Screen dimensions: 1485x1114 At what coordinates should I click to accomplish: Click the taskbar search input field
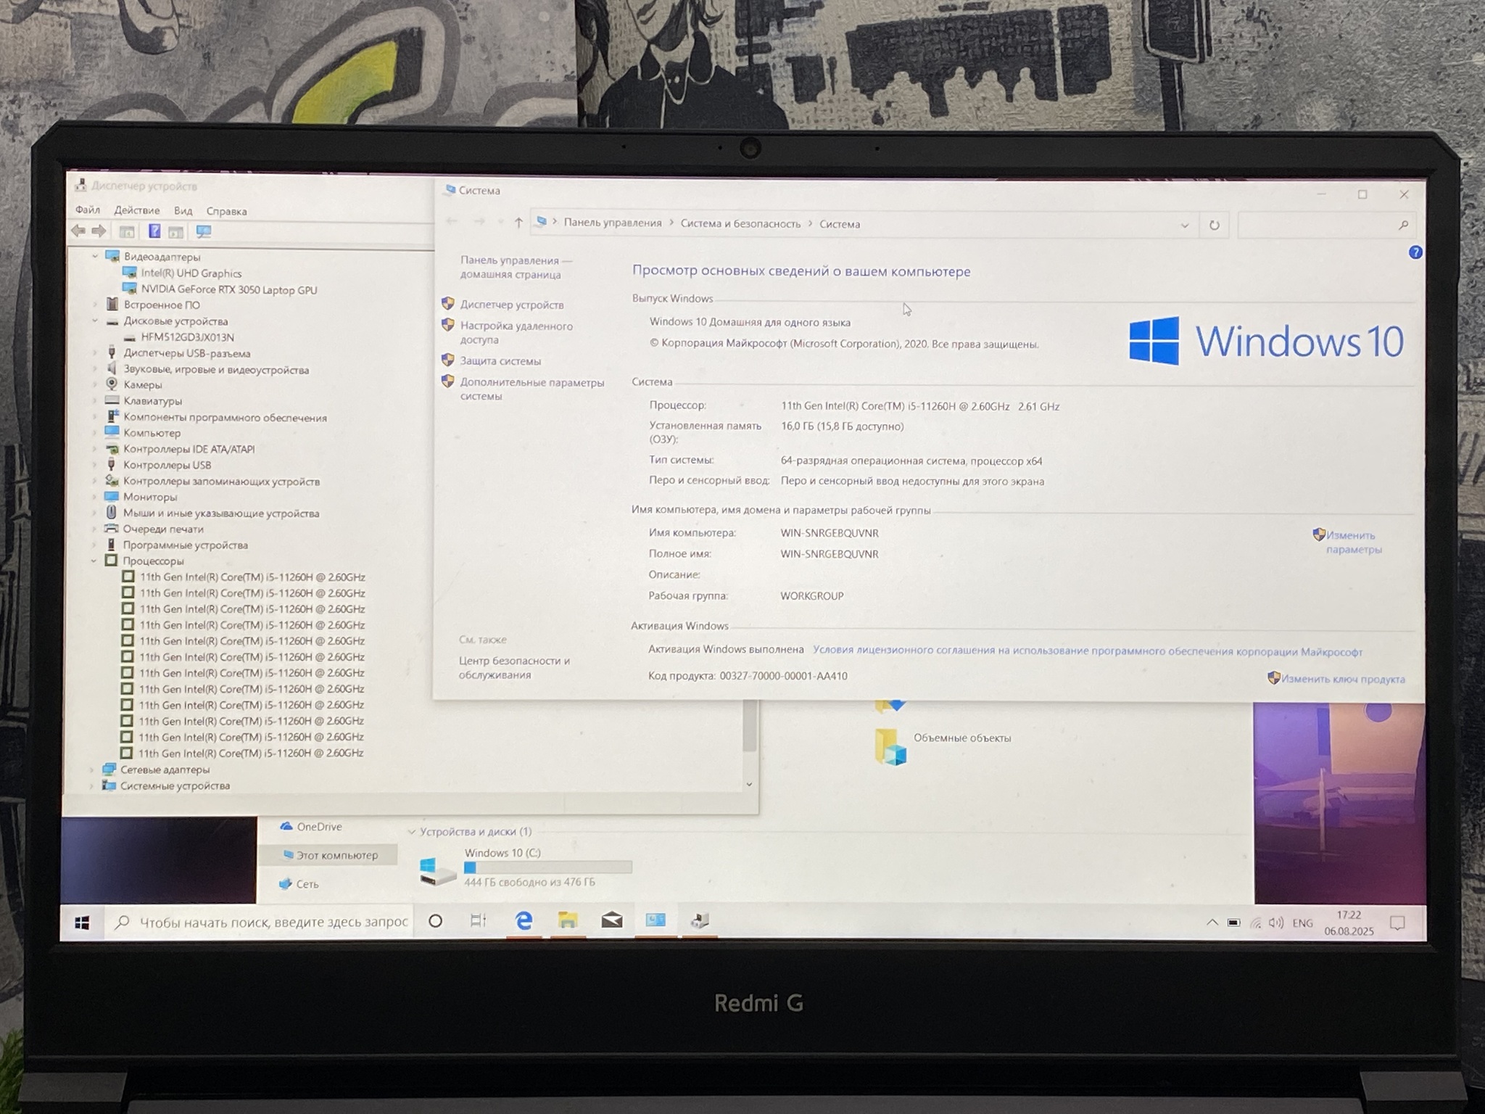273,922
